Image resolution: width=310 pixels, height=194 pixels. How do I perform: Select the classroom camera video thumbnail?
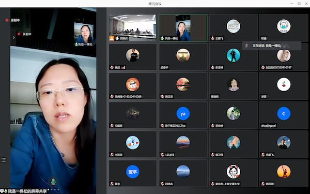pos(133,27)
